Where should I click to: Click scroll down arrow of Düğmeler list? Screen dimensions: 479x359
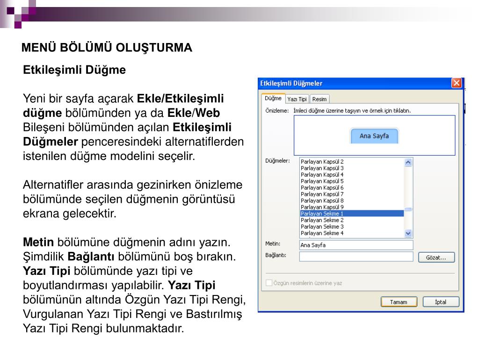pos(408,233)
